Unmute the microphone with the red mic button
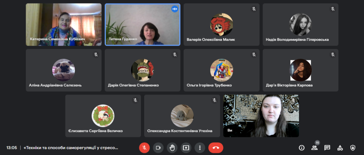 pyautogui.click(x=145, y=148)
